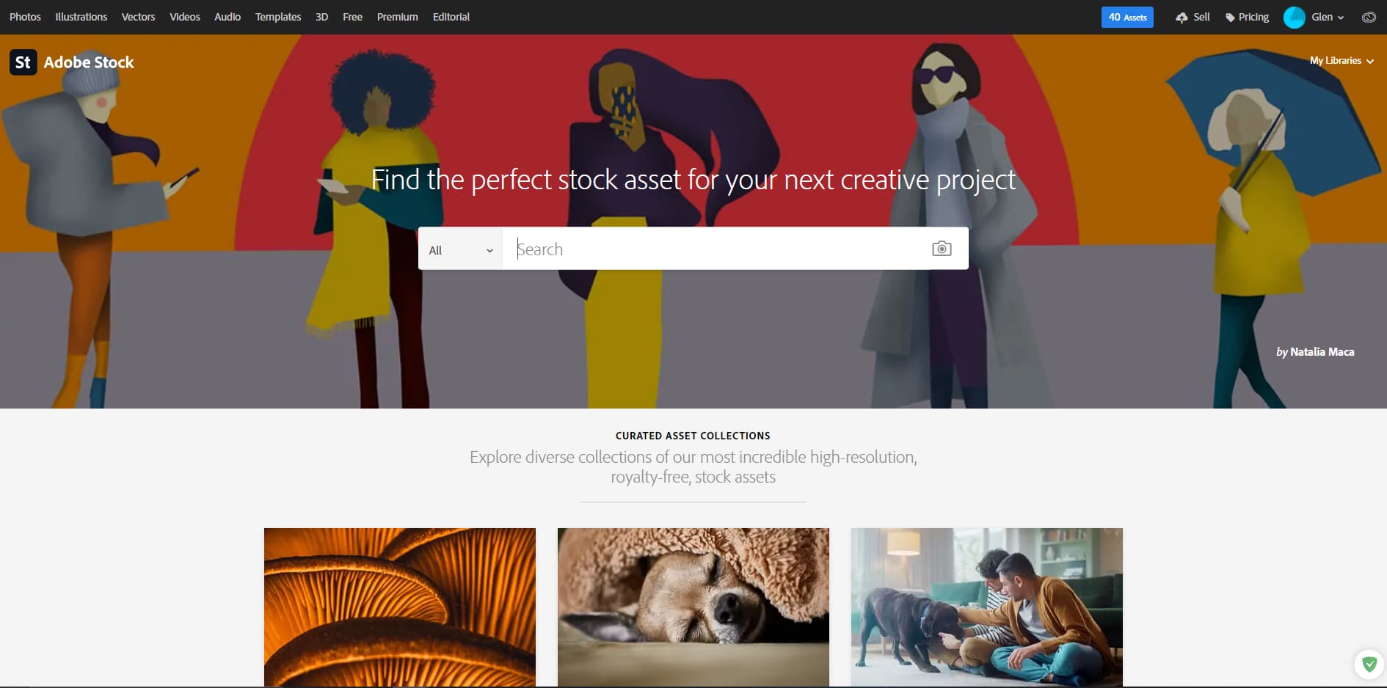Open the Editorial menu item
The height and width of the screenshot is (688, 1387).
pos(451,17)
